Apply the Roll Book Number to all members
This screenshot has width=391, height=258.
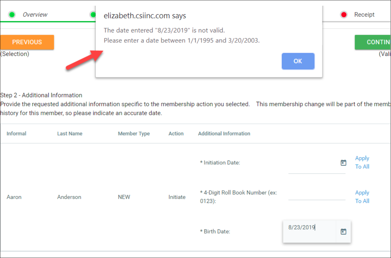[362, 197]
